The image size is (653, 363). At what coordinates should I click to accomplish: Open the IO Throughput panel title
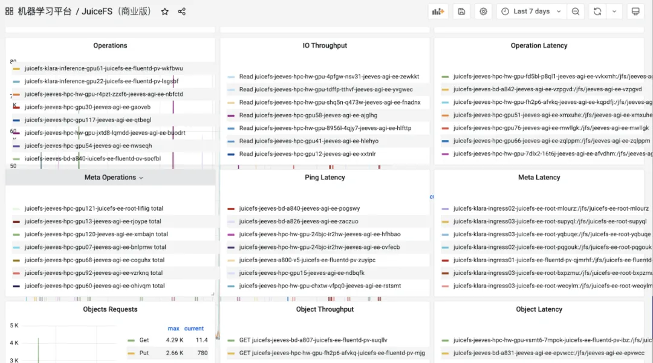[x=325, y=46]
